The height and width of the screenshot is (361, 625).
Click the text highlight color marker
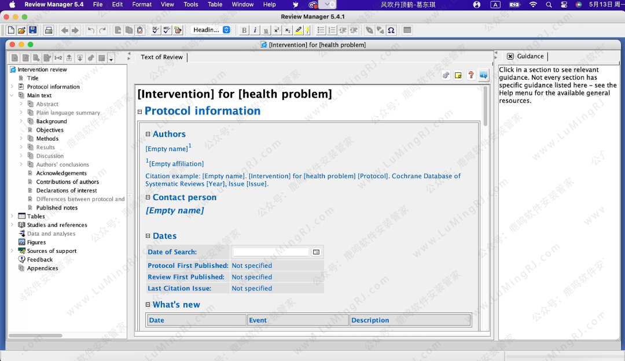tap(299, 30)
